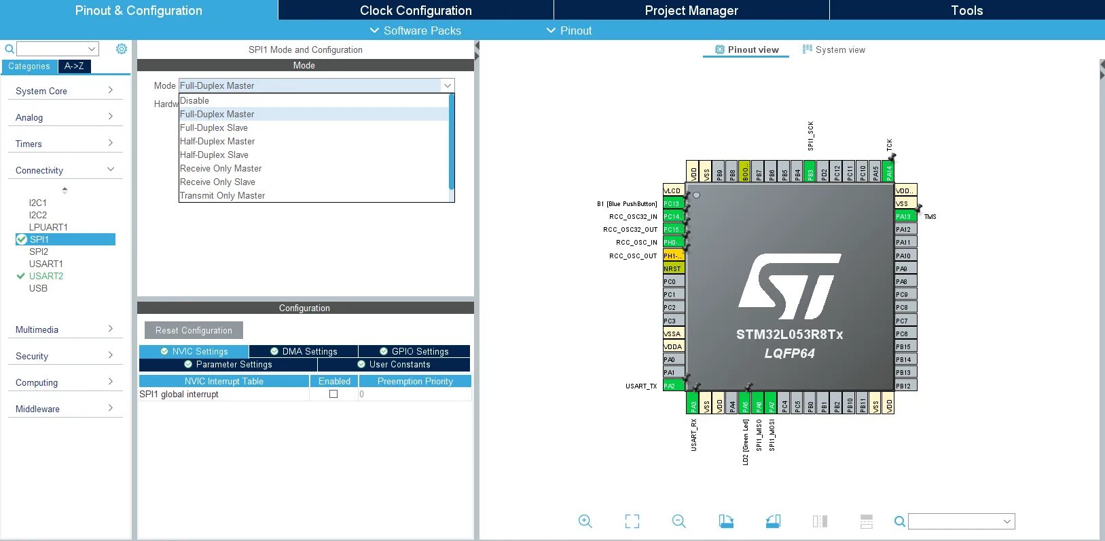Click the Reset Configuration button
1105x541 pixels.
coord(194,330)
